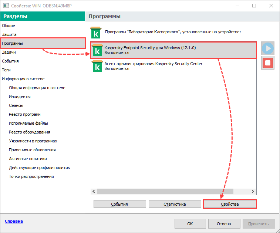Click the События button below the list

tap(119, 204)
